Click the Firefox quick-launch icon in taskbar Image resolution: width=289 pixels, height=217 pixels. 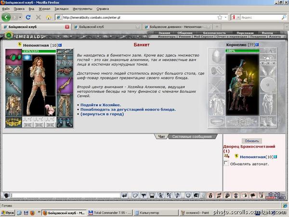coord(32,213)
